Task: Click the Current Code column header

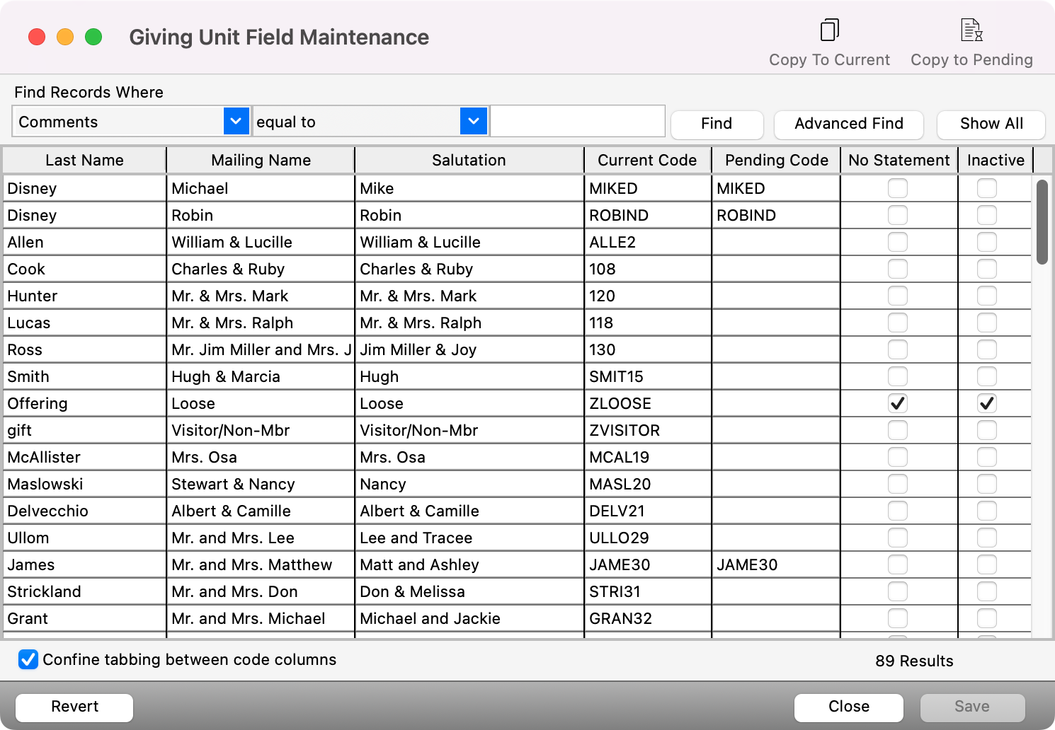Action: (646, 161)
